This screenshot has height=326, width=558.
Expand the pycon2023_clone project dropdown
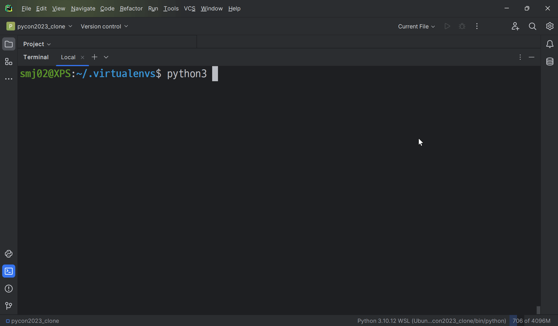click(x=40, y=26)
